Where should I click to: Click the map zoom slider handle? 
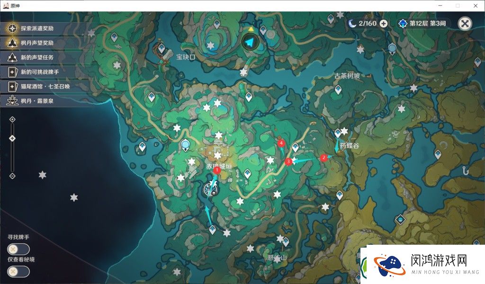pos(12,138)
